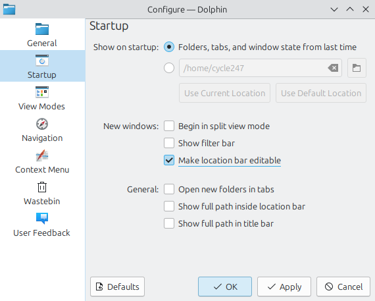Click the Apply button
The image size is (375, 301).
click(x=284, y=287)
